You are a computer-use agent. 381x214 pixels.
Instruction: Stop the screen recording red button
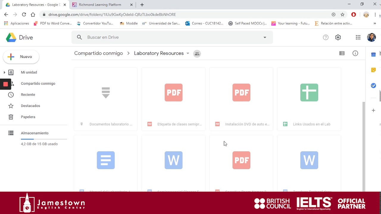tap(5, 84)
